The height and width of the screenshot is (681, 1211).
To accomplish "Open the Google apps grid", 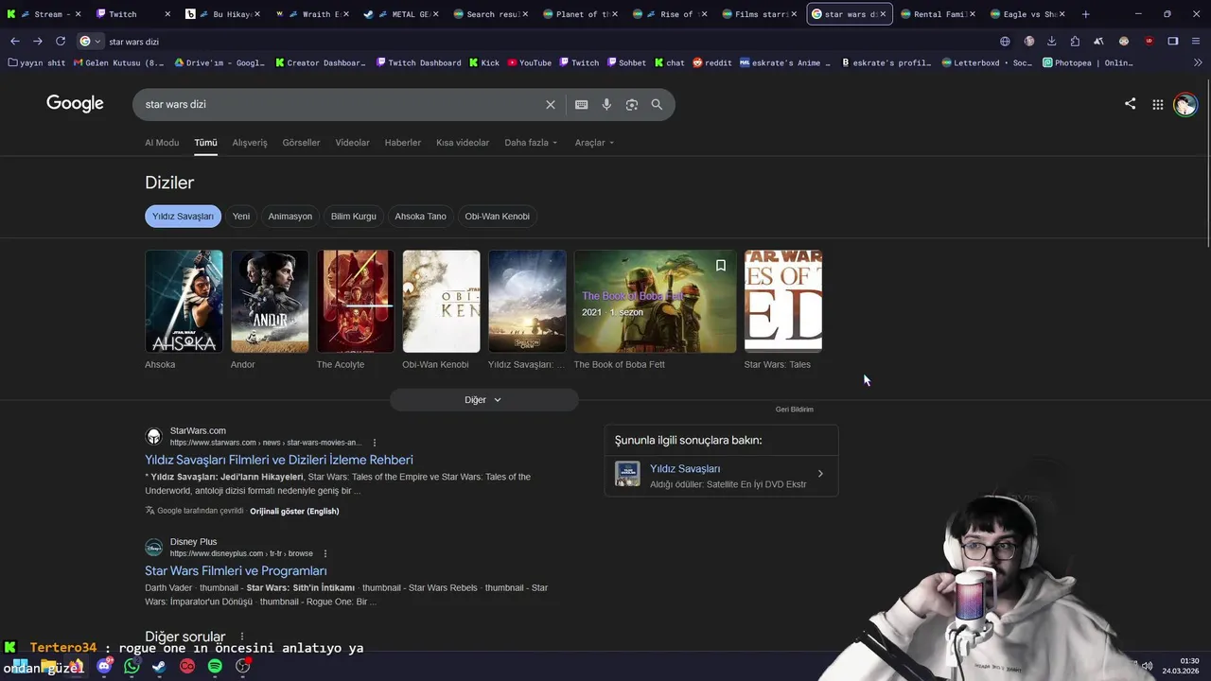I will point(1157,105).
